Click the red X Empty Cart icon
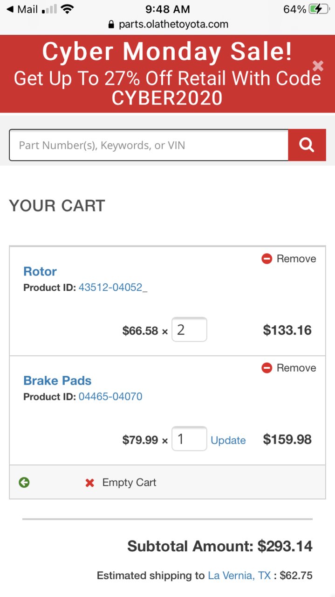Screen dimensions: 335x597 [90, 483]
